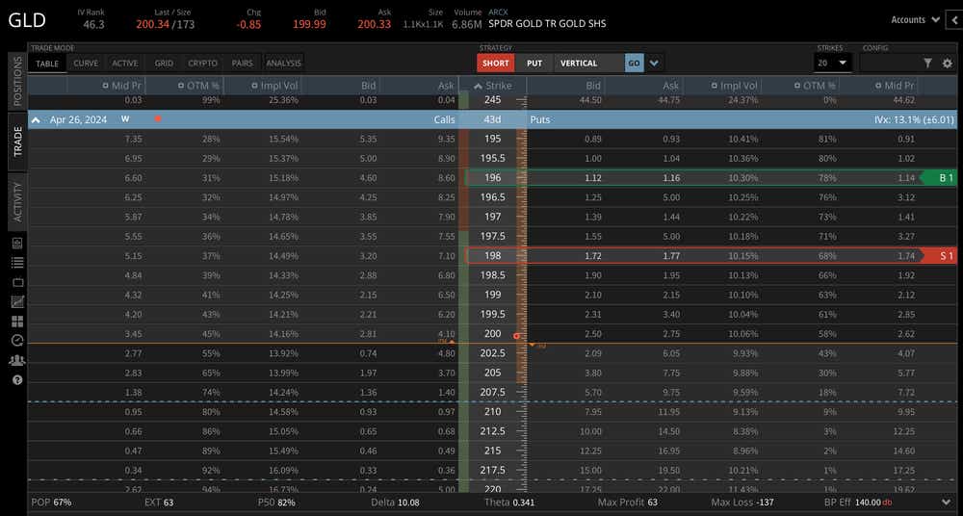Screen dimensions: 963x516
Task: Open the settings gear in CONFIG
Action: (947, 63)
